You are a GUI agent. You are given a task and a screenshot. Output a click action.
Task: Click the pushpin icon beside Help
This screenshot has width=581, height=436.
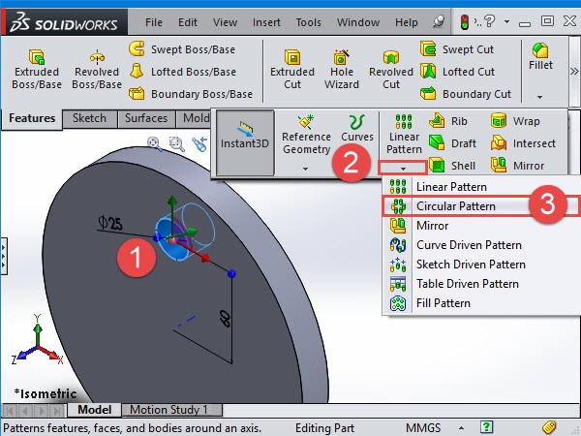(439, 21)
